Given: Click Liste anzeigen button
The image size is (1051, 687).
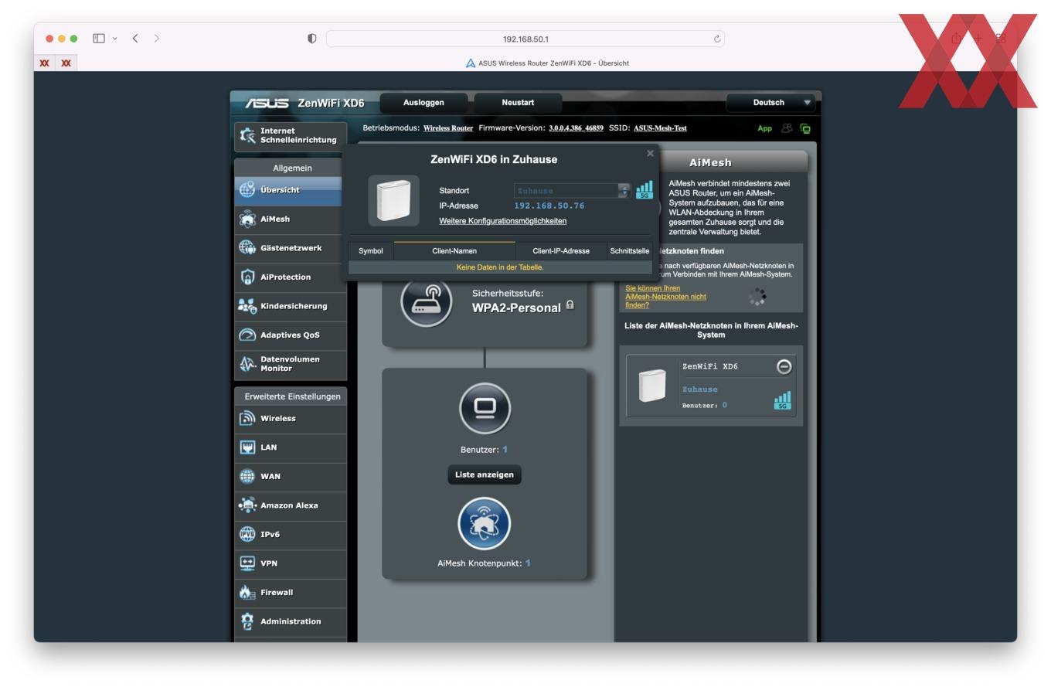Looking at the screenshot, I should [x=485, y=474].
